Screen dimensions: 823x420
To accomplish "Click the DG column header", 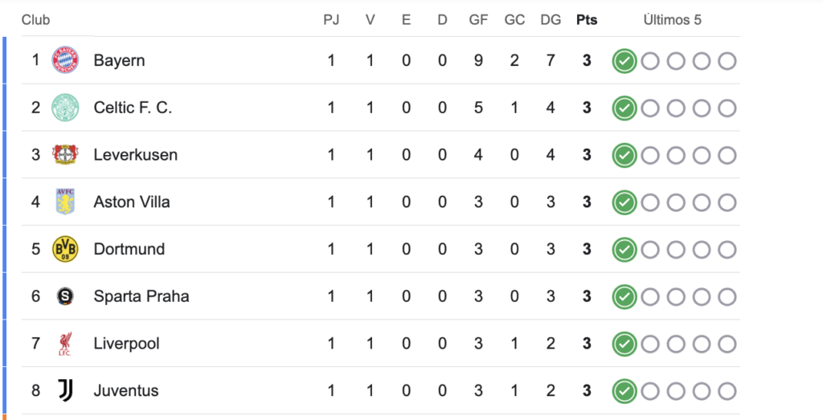I will click(x=551, y=20).
